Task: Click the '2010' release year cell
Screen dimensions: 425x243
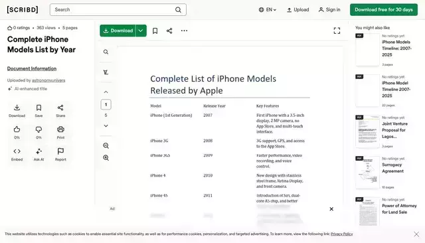Action: (208, 175)
